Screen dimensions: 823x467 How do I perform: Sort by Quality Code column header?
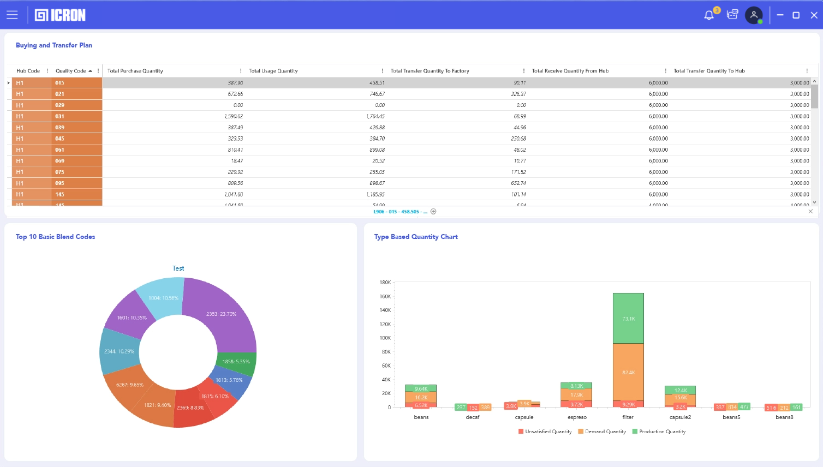coord(71,71)
